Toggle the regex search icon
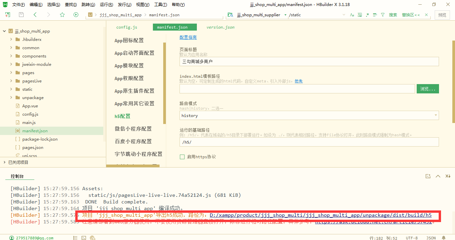Image resolution: width=455 pixels, height=240 pixels. pos(367,15)
